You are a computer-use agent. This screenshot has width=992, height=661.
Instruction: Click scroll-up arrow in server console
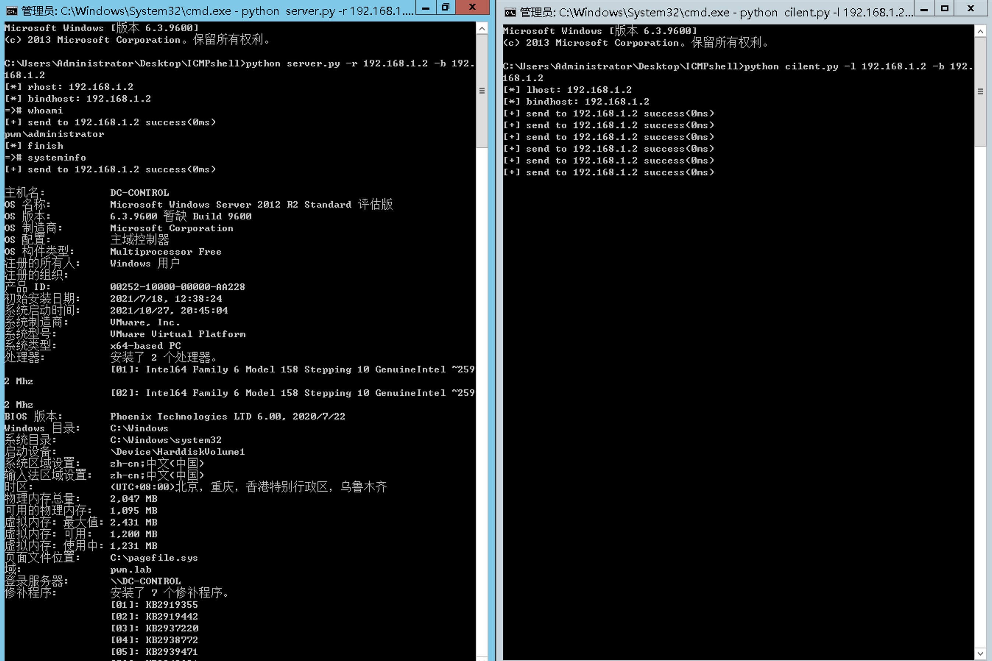click(482, 29)
